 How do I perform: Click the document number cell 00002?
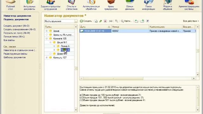pos(130,31)
